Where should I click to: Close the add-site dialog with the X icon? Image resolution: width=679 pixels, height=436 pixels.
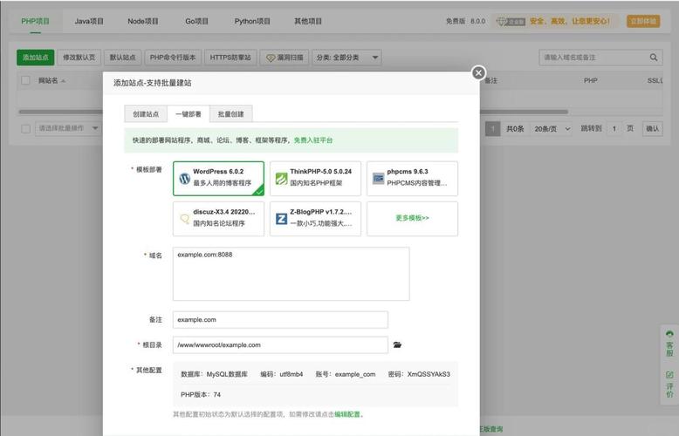click(478, 72)
